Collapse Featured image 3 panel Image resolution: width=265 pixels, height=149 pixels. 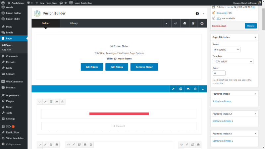255,134
